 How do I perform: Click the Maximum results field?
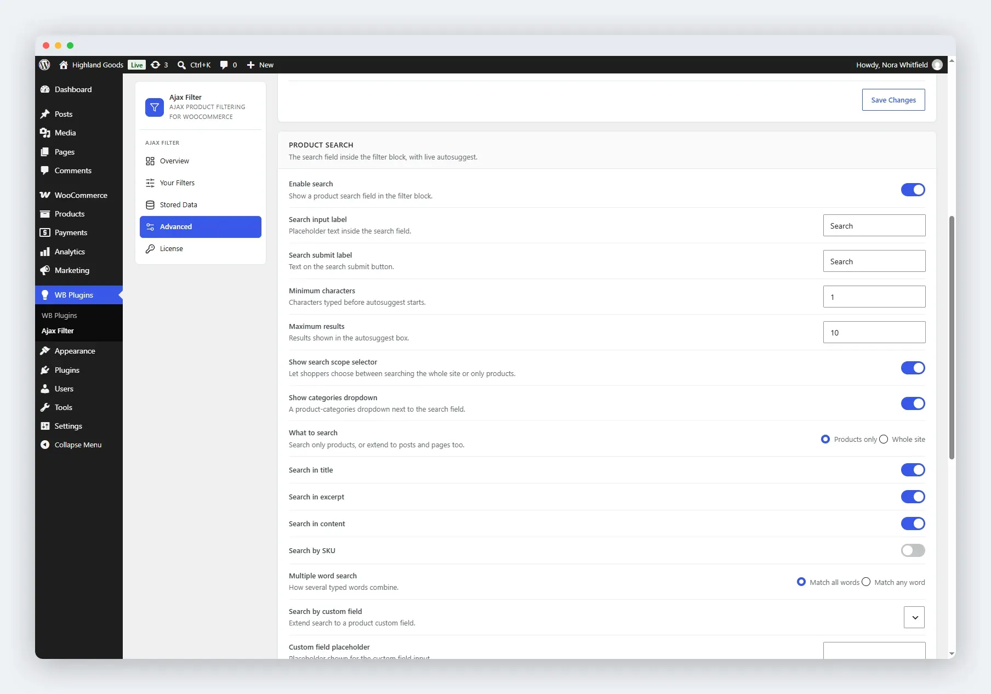coord(874,332)
